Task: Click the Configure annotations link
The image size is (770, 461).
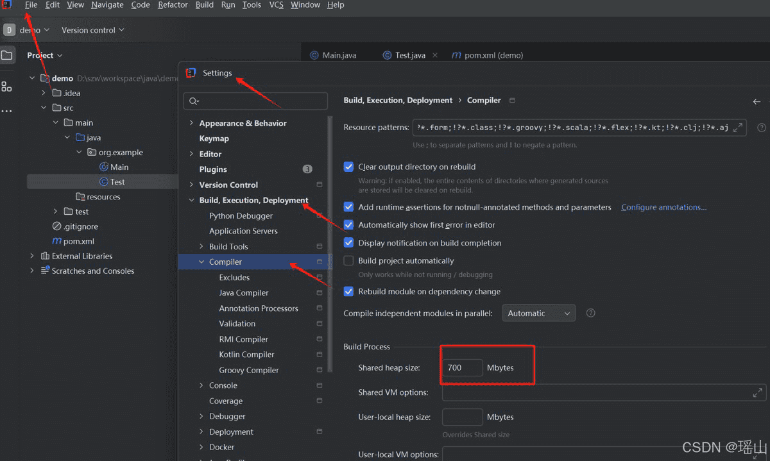Action: pos(663,207)
